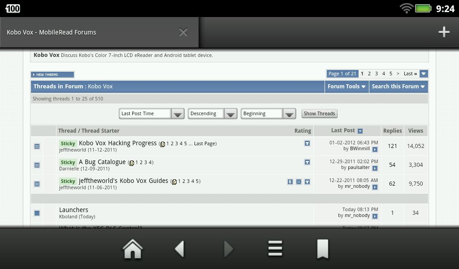Viewport: 459px width, 269px height.
Task: Tap the Wi-Fi status icon
Action: click(x=406, y=8)
